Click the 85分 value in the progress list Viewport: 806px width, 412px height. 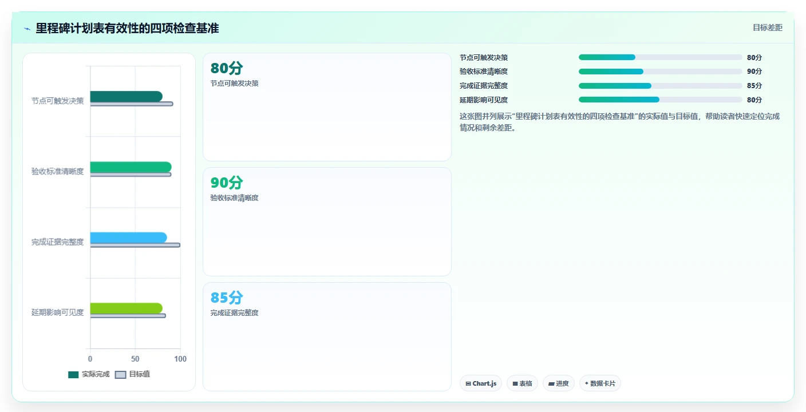[754, 86]
